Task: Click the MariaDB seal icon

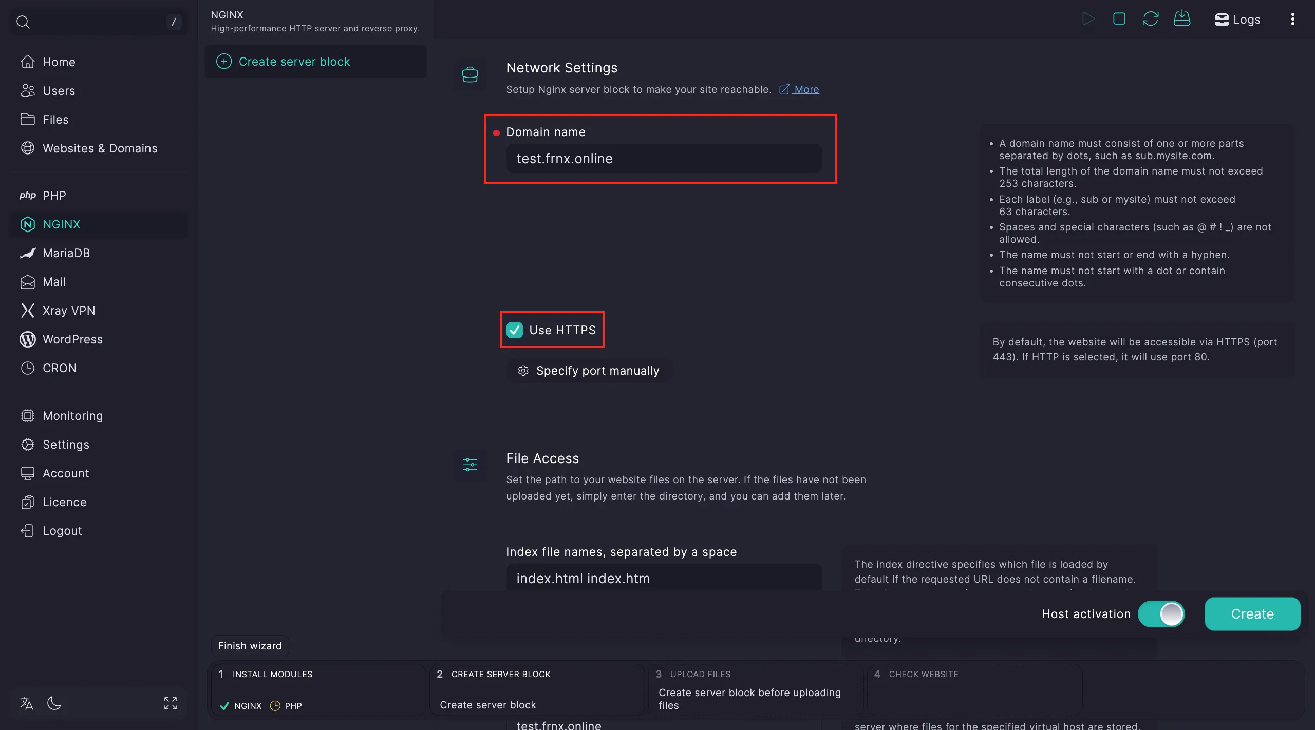Action: (x=28, y=253)
